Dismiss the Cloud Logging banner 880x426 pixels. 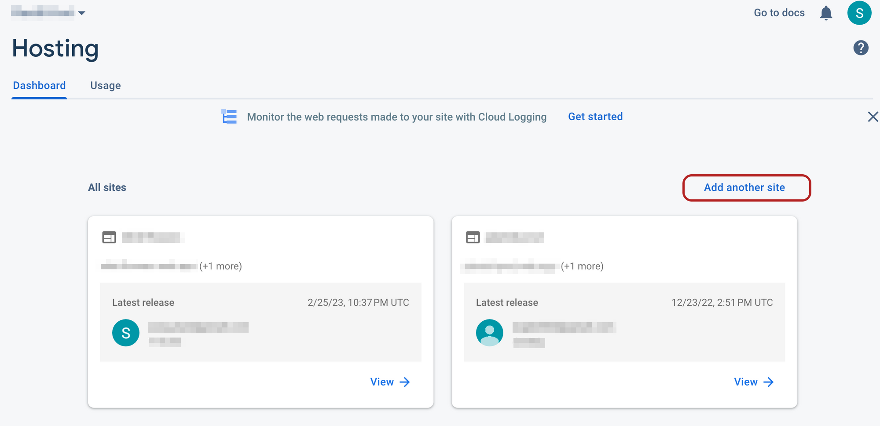pos(873,117)
